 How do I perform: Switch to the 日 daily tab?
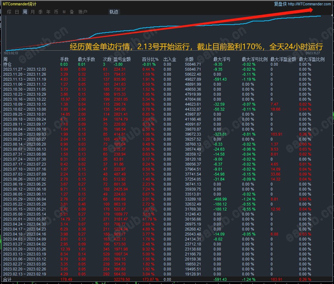click(17, 12)
